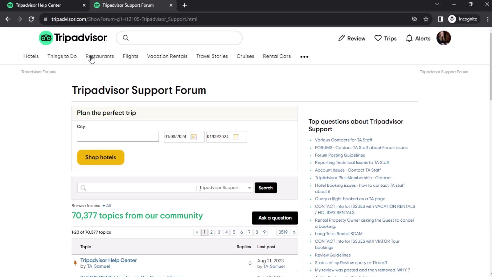Click the user profile avatar icon
Viewport: 492px width, 277px height.
click(x=444, y=38)
